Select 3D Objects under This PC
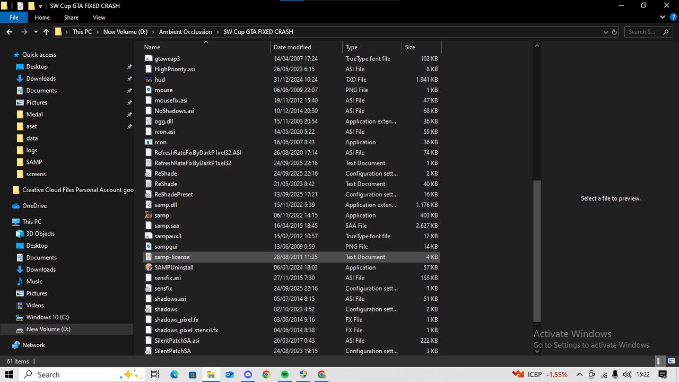The width and height of the screenshot is (679, 382). click(40, 233)
